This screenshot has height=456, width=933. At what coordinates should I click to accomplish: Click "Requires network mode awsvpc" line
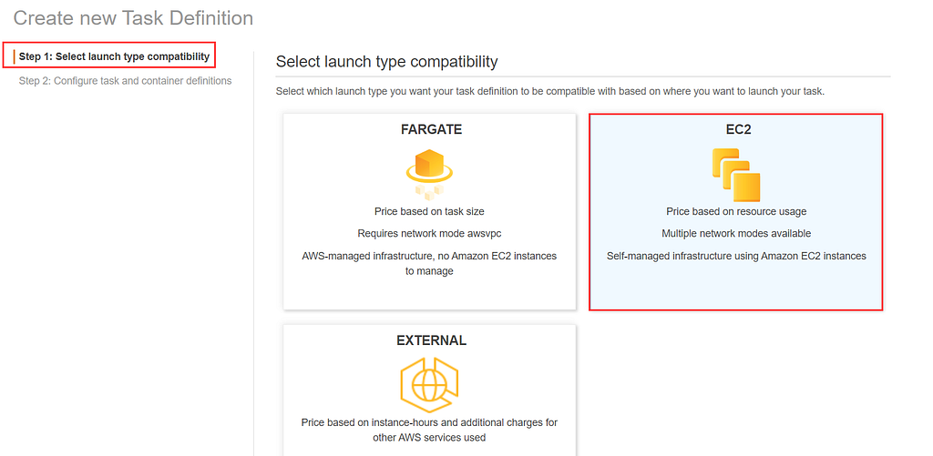coord(429,234)
